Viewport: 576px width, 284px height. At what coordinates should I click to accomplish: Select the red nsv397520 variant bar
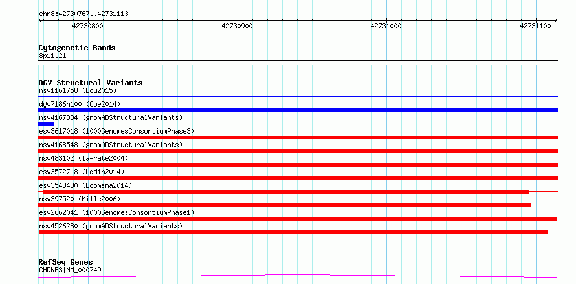[x=285, y=205]
